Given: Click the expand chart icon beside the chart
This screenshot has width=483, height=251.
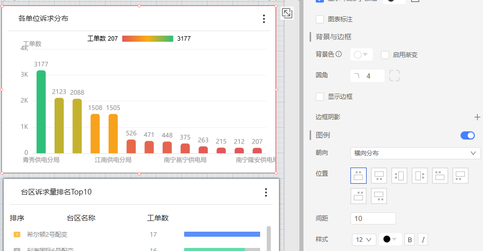Looking at the screenshot, I should [287, 13].
